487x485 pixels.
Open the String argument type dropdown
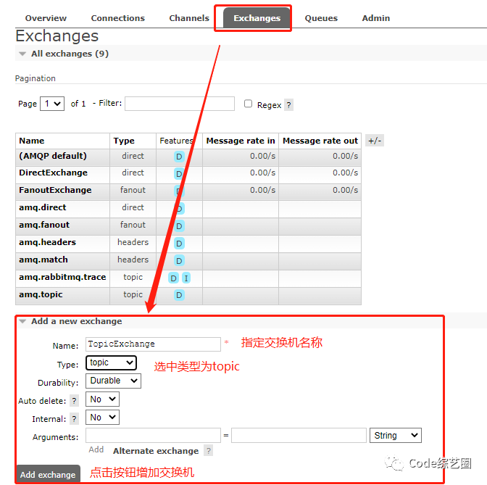pyautogui.click(x=396, y=435)
